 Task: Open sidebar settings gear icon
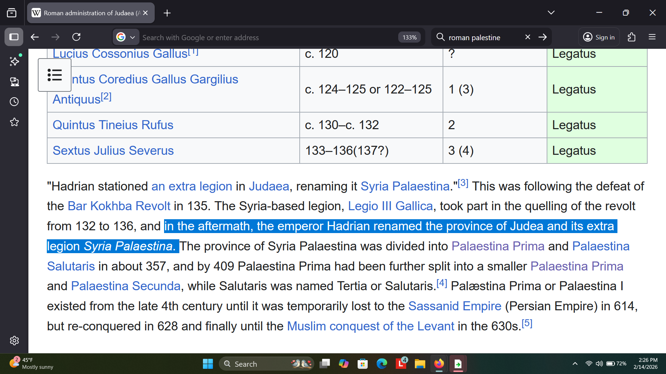[14, 340]
